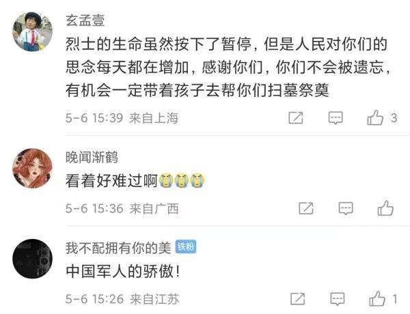Select the comment text about 烈士的生命
The width and height of the screenshot is (410, 314).
click(228, 67)
